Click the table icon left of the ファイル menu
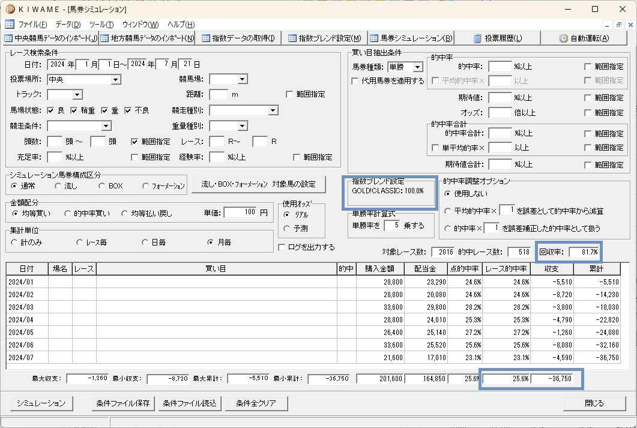637x428 pixels. [x=10, y=25]
